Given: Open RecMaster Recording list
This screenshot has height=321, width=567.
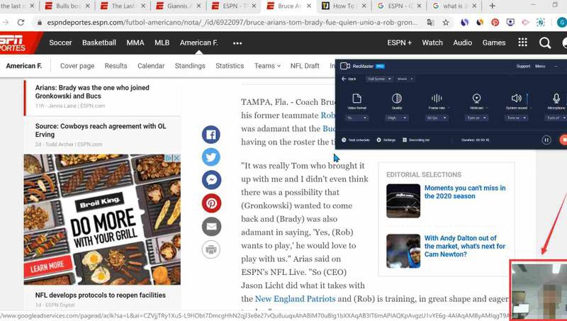Looking at the screenshot, I should click(416, 140).
